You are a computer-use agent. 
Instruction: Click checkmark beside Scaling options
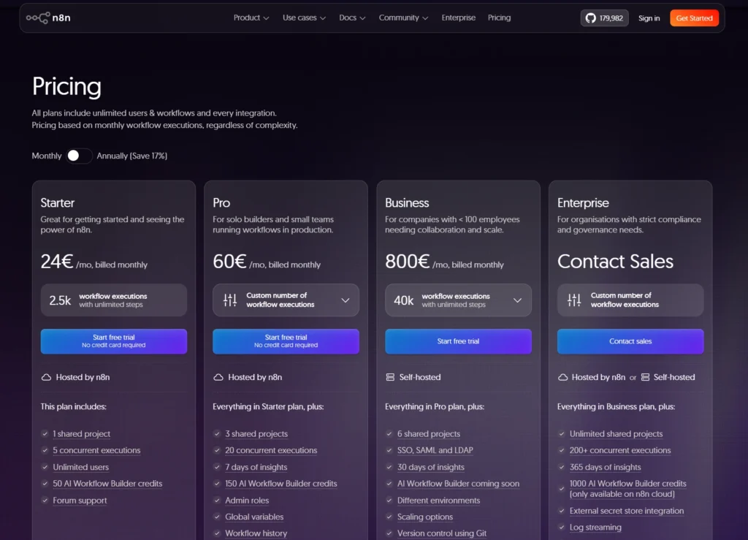(389, 517)
